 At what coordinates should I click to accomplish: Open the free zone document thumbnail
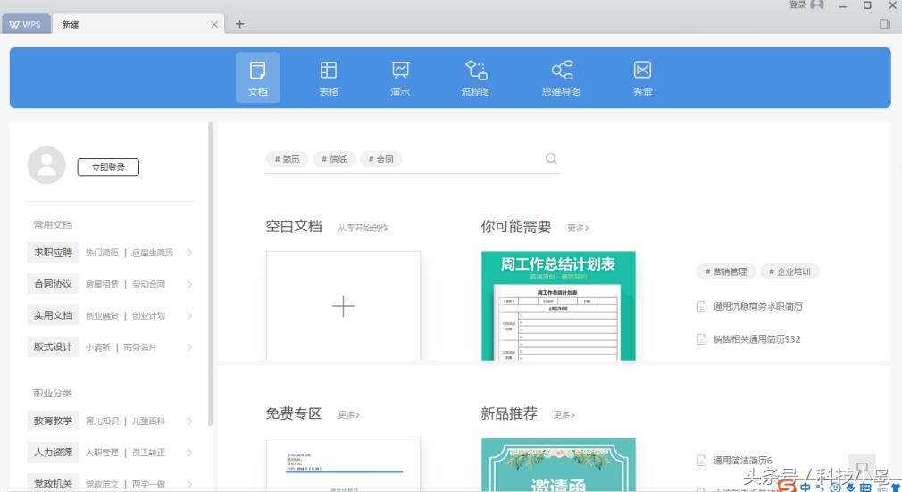pyautogui.click(x=344, y=465)
